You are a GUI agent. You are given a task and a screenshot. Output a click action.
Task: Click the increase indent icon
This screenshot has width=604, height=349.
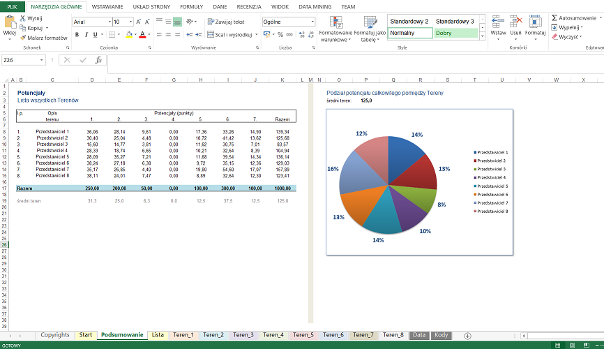199,35
